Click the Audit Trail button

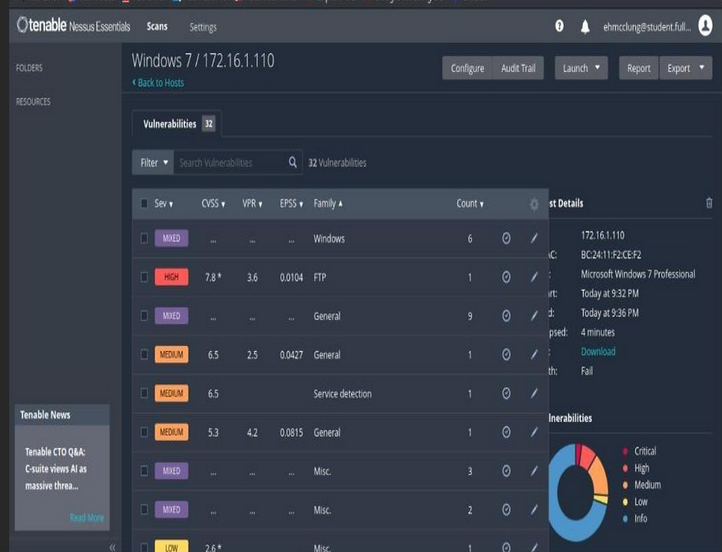point(518,68)
